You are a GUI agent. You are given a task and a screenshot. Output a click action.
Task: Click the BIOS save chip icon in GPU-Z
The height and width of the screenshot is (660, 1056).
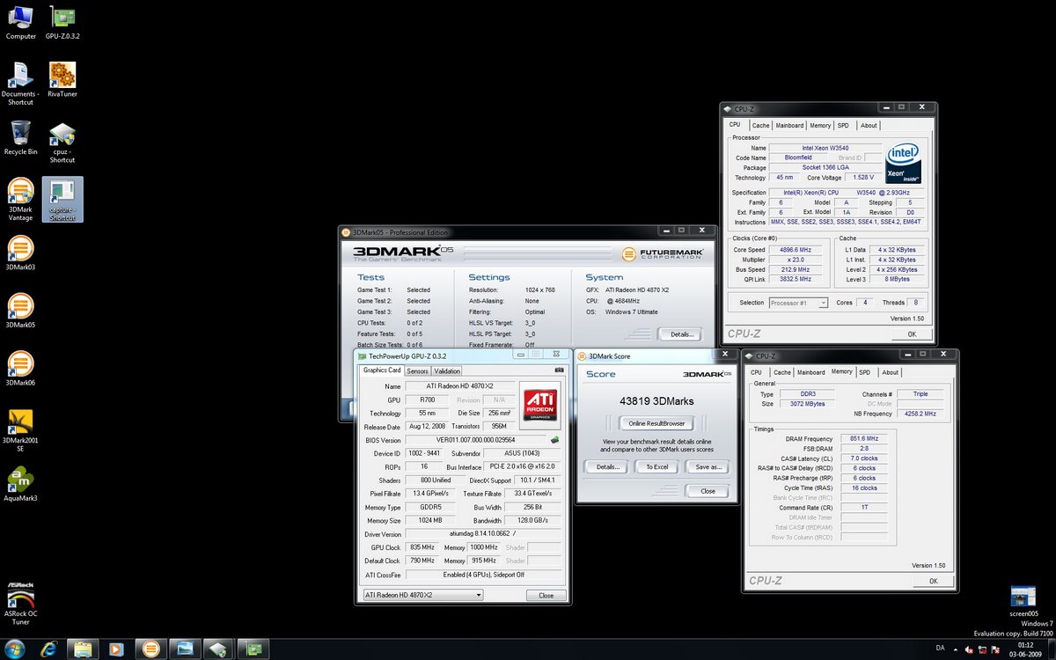click(555, 439)
